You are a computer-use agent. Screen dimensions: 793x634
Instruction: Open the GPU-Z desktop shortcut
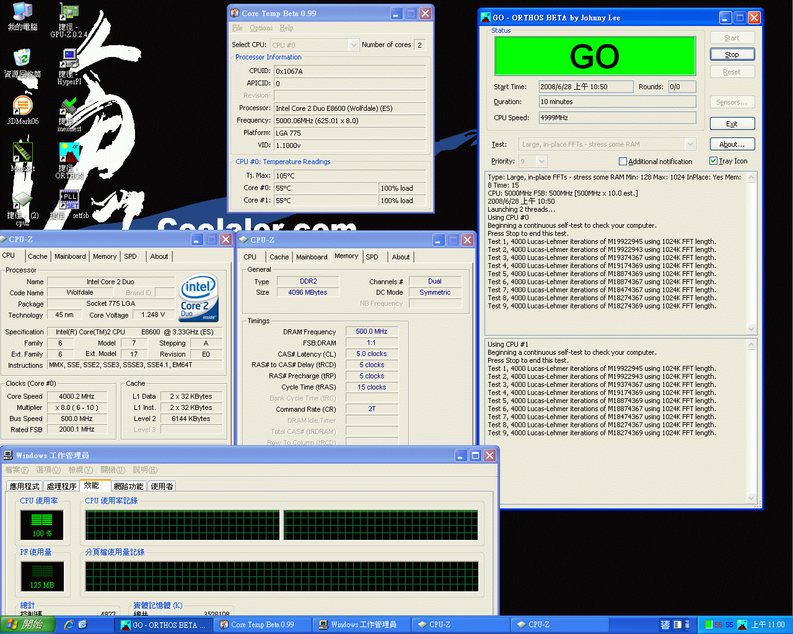coord(69,14)
